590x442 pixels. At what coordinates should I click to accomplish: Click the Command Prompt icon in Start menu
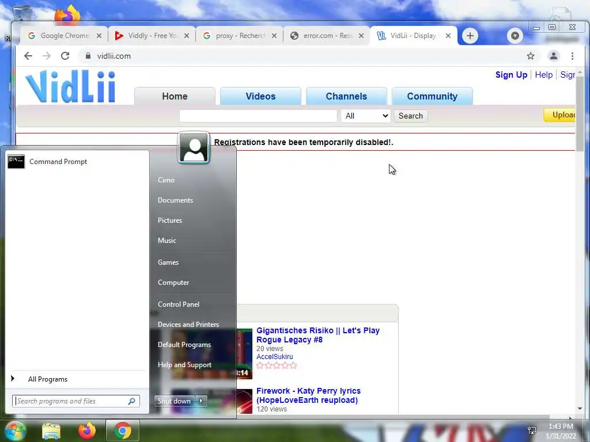coord(16,162)
